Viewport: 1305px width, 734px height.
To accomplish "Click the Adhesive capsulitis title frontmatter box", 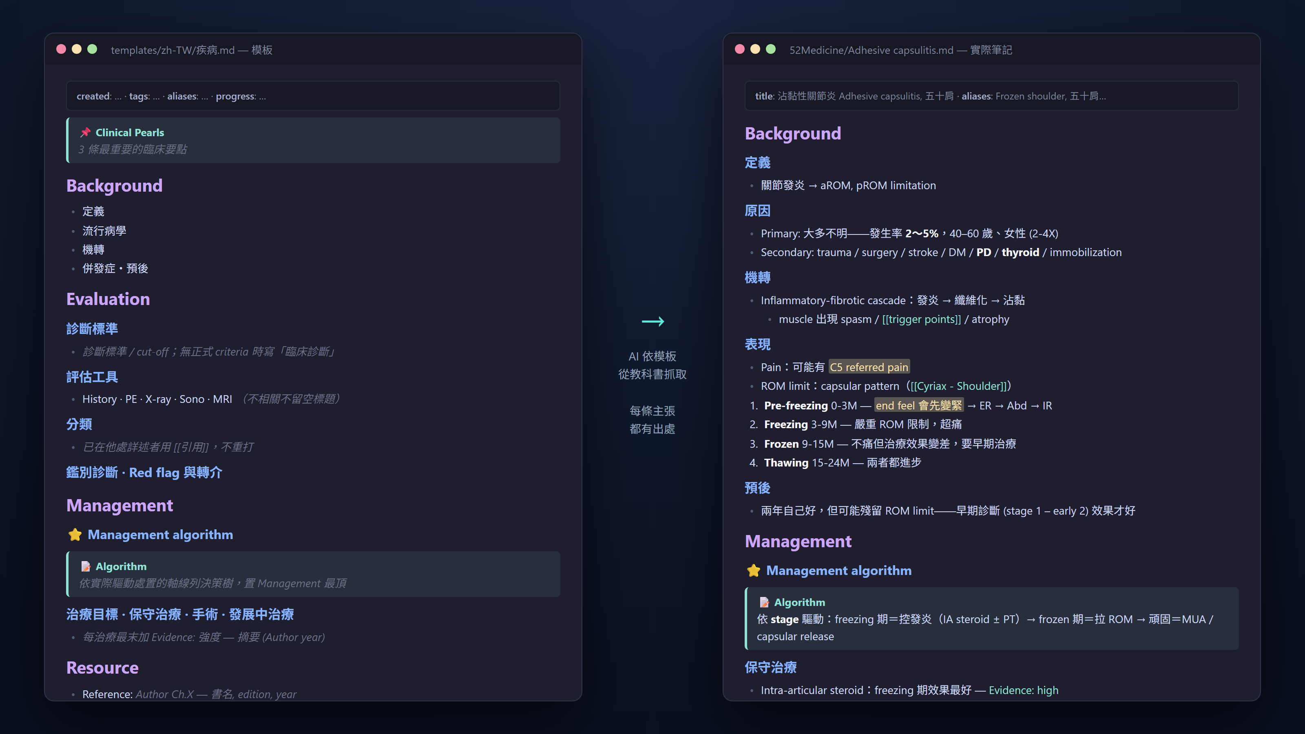I will (x=991, y=96).
